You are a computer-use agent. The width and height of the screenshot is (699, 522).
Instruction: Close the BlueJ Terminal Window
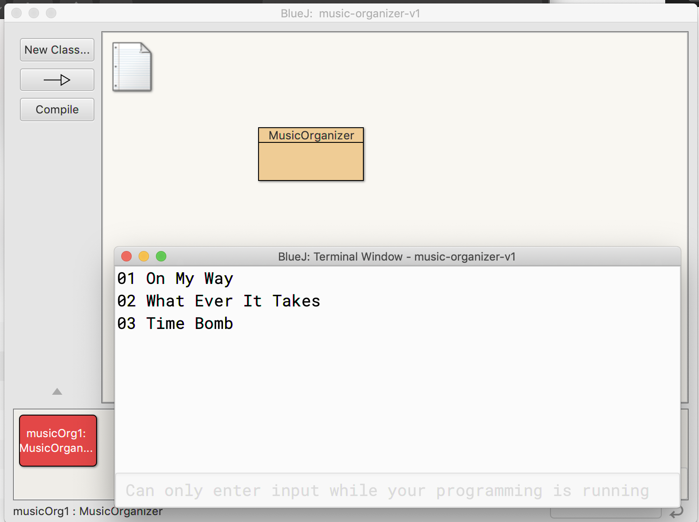click(x=126, y=257)
